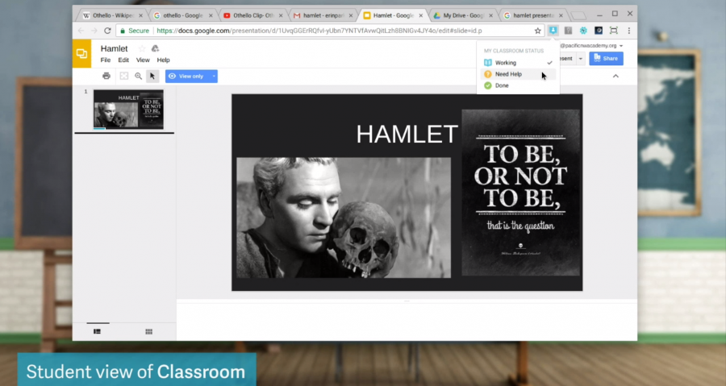
Task: Click the To Be Or Not To Be poster image
Action: (521, 193)
